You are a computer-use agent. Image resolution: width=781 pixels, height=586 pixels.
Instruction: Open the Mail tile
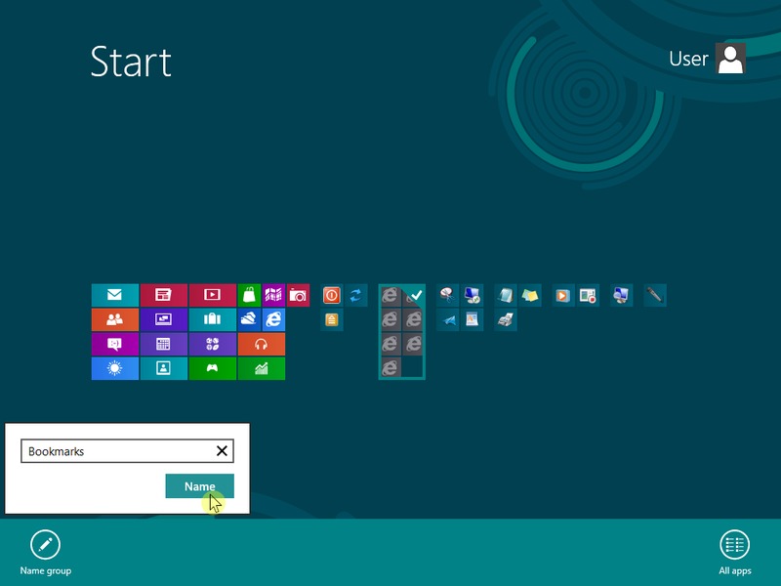point(114,295)
